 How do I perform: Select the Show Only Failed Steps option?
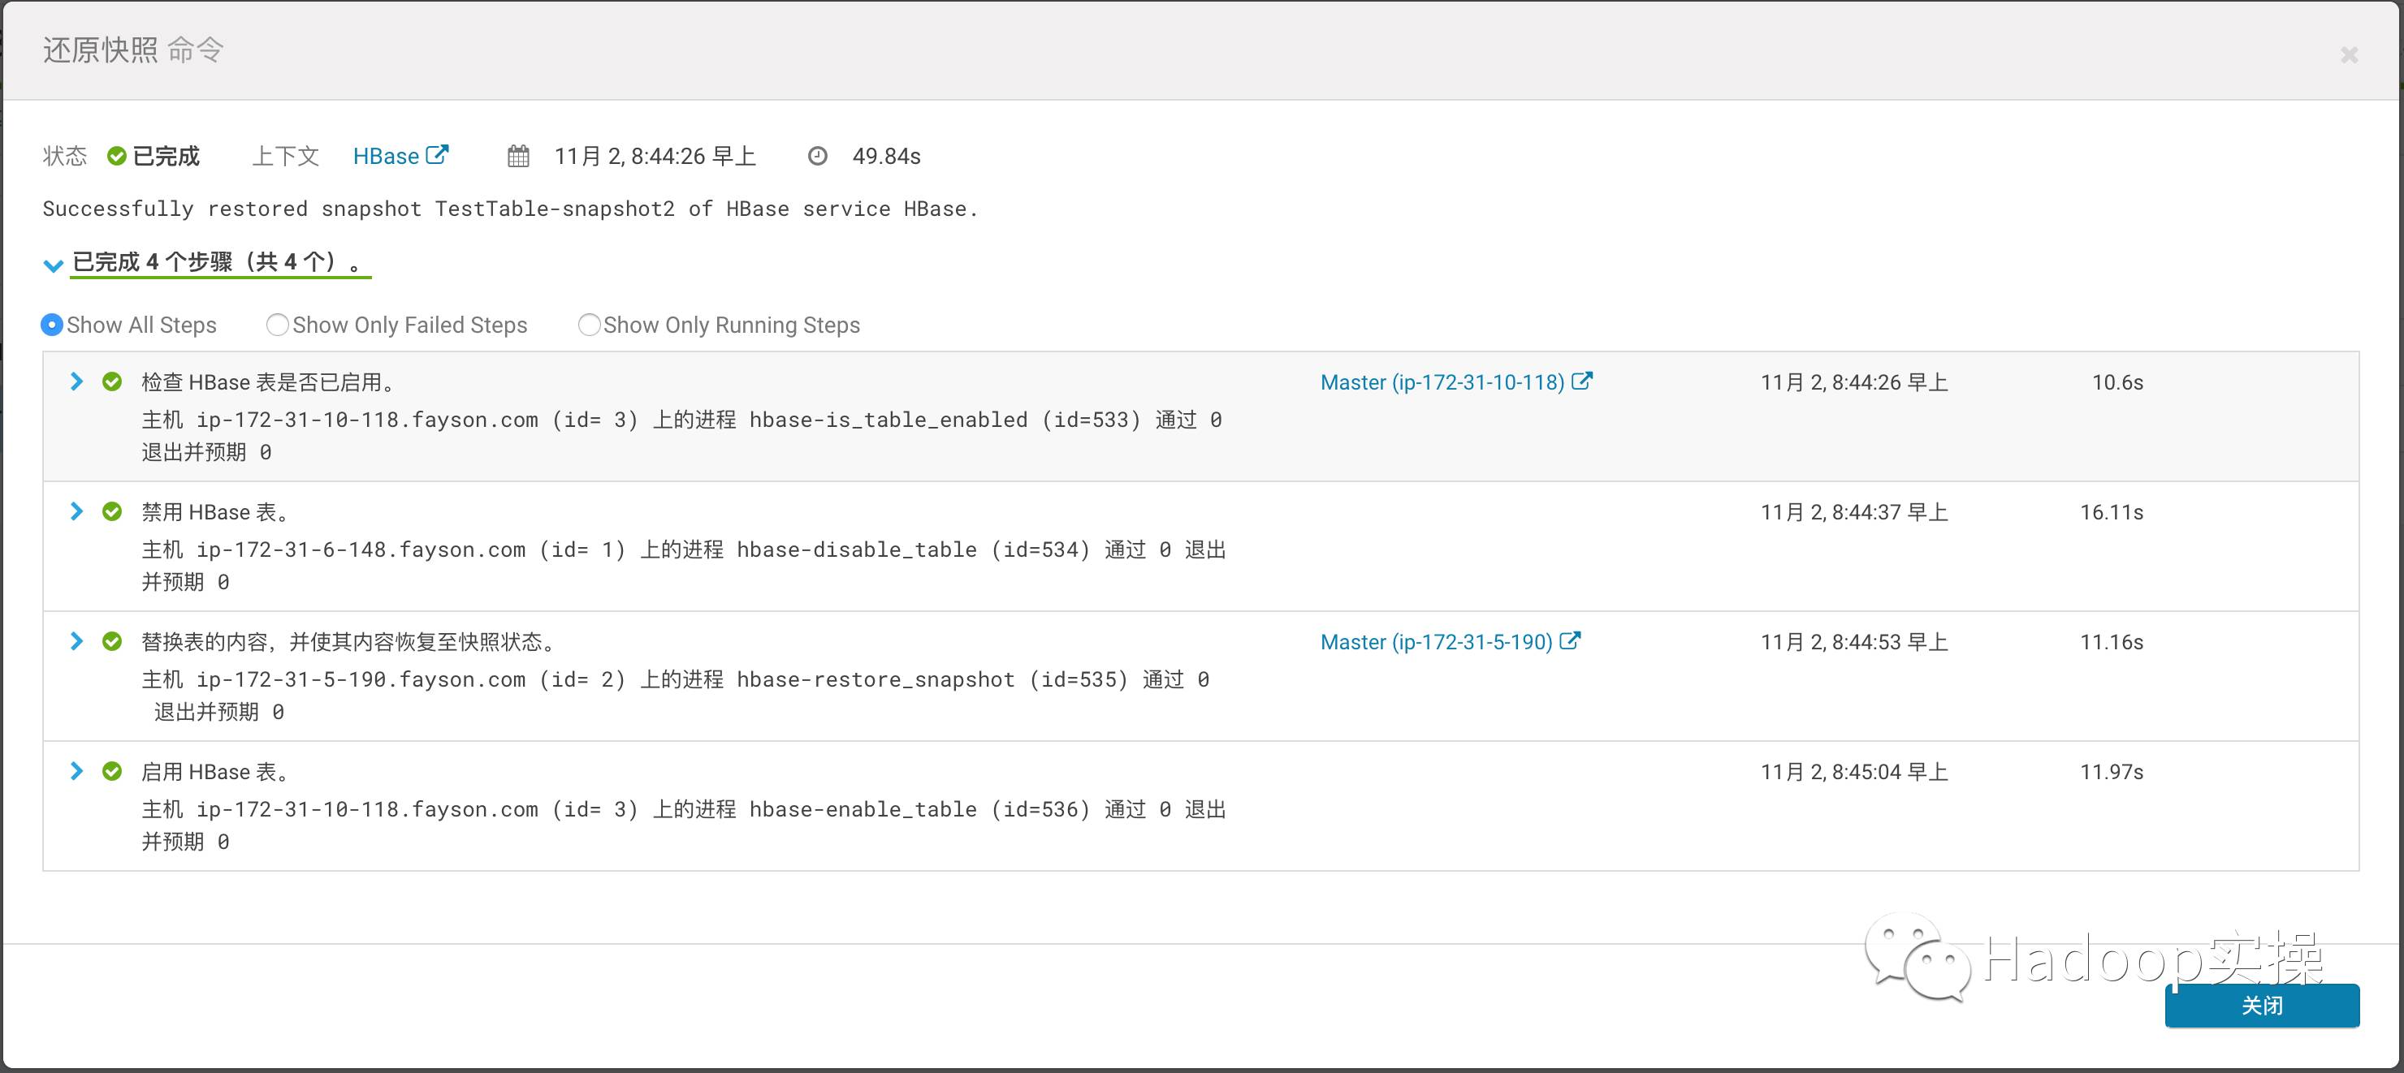point(277,325)
